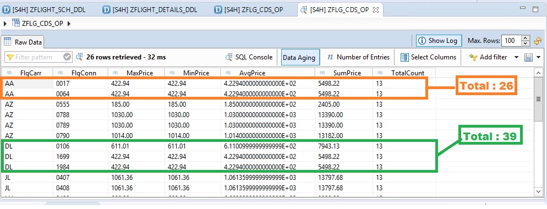Click the AvgPrice value 1.0140000000000000E+03
The width and height of the screenshot is (547, 209).
(x=260, y=136)
